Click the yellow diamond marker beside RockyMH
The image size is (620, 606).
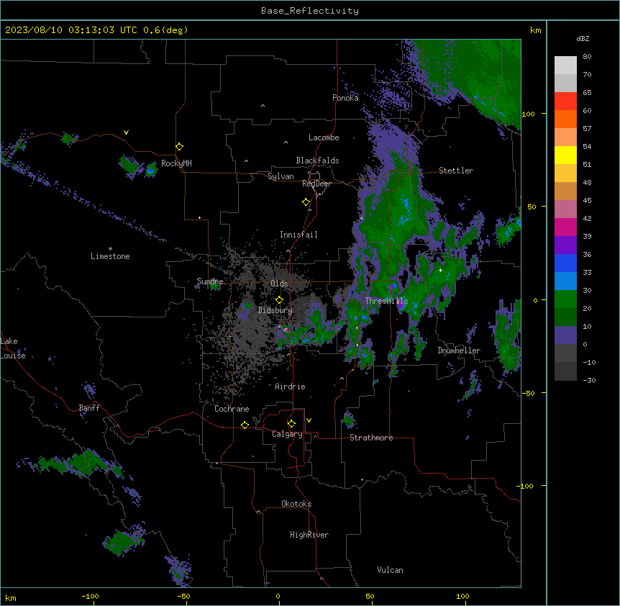(x=180, y=147)
